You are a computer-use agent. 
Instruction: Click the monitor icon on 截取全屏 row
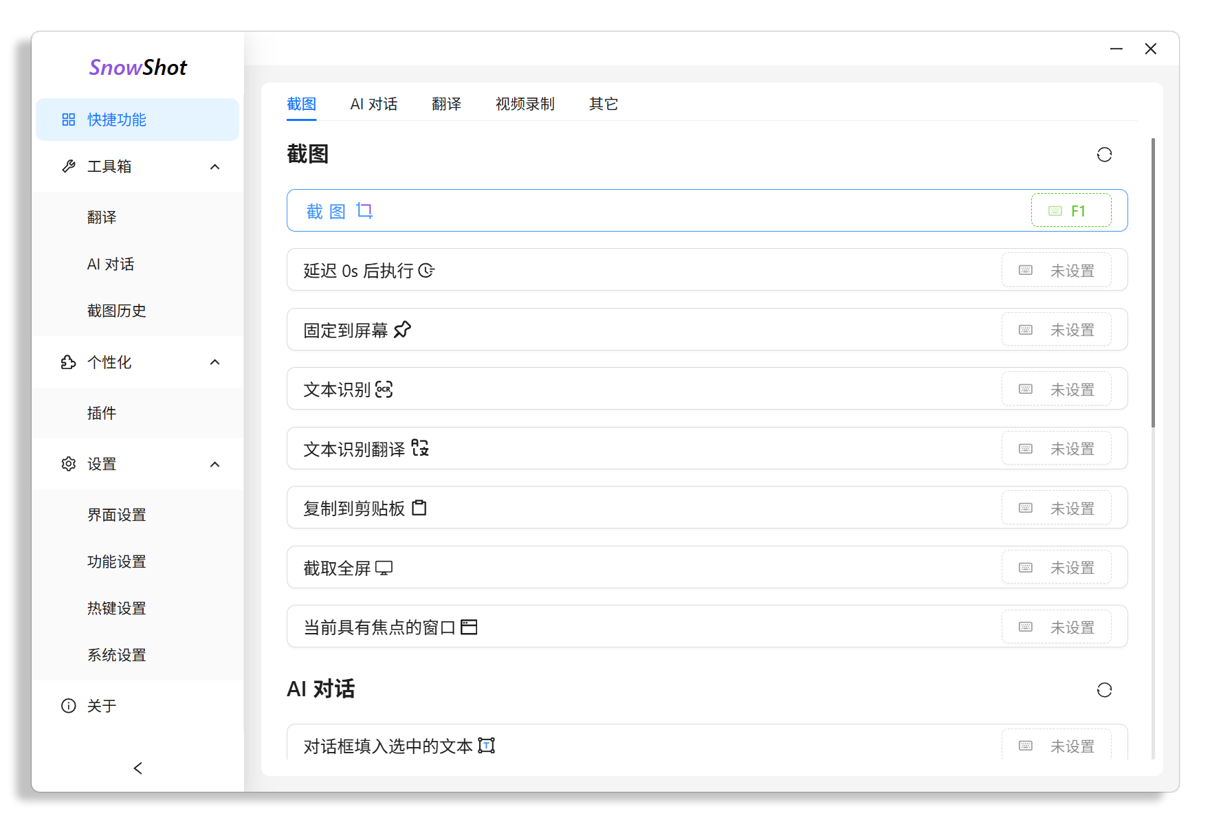(385, 567)
